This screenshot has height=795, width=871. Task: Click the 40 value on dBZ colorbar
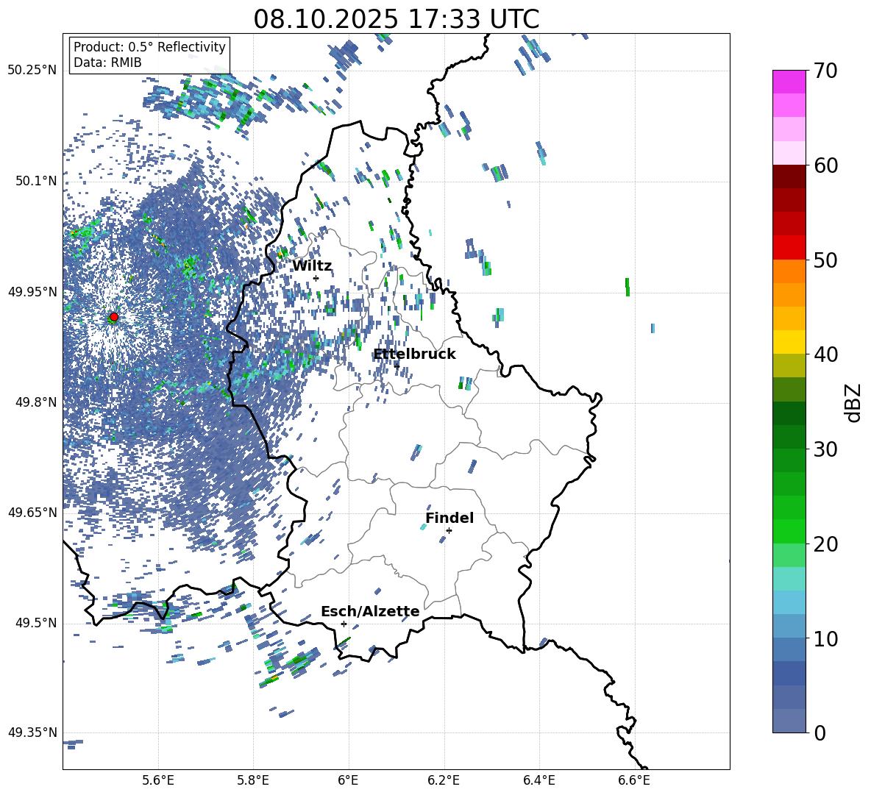pyautogui.click(x=825, y=354)
